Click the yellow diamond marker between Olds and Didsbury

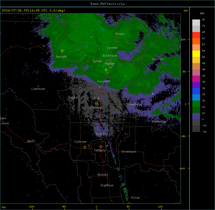coord(97,104)
